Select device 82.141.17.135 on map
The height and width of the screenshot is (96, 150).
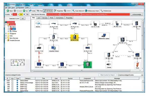point(39,65)
